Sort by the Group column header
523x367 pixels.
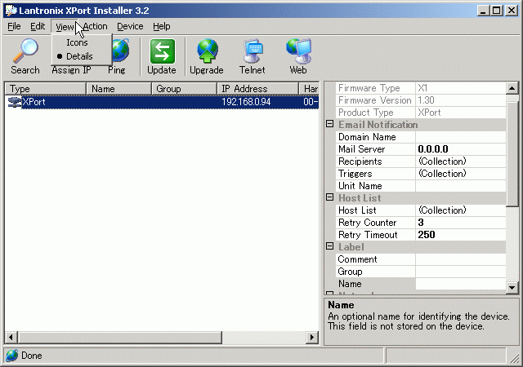point(184,89)
